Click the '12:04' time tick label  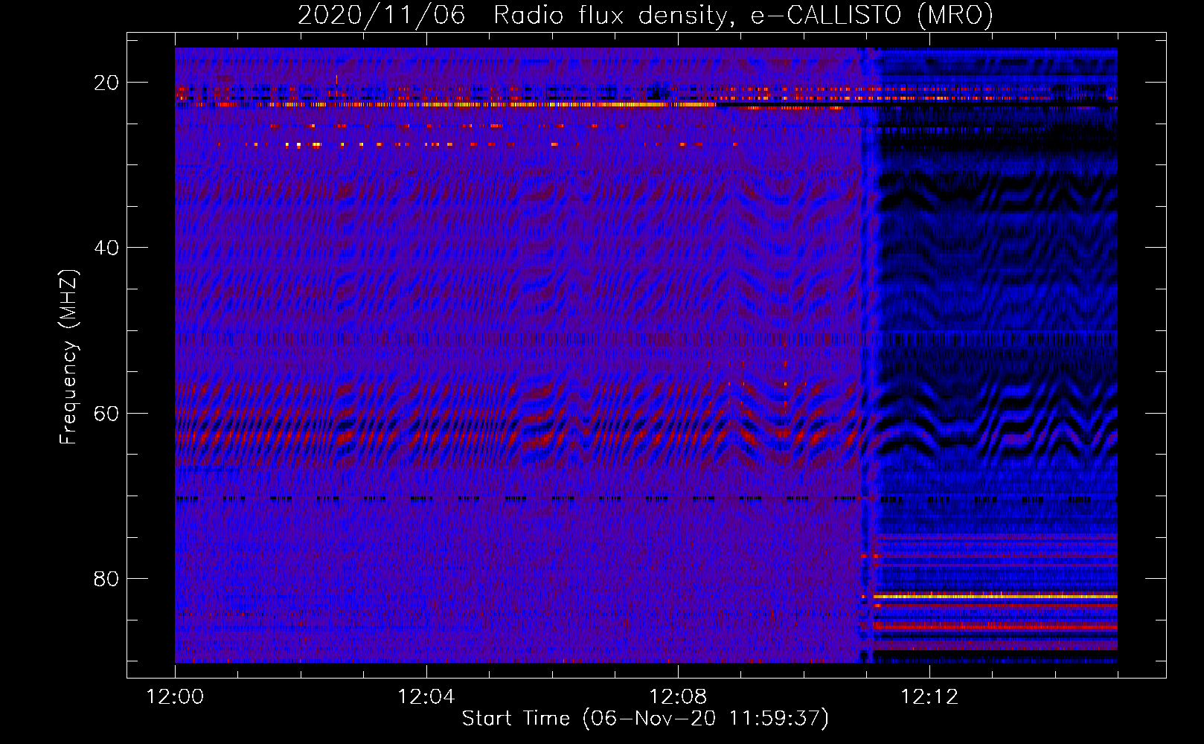(426, 697)
